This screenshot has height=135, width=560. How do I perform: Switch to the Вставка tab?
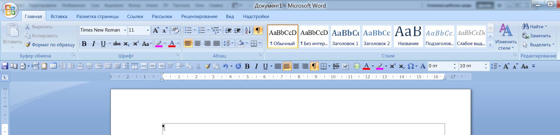click(x=59, y=17)
